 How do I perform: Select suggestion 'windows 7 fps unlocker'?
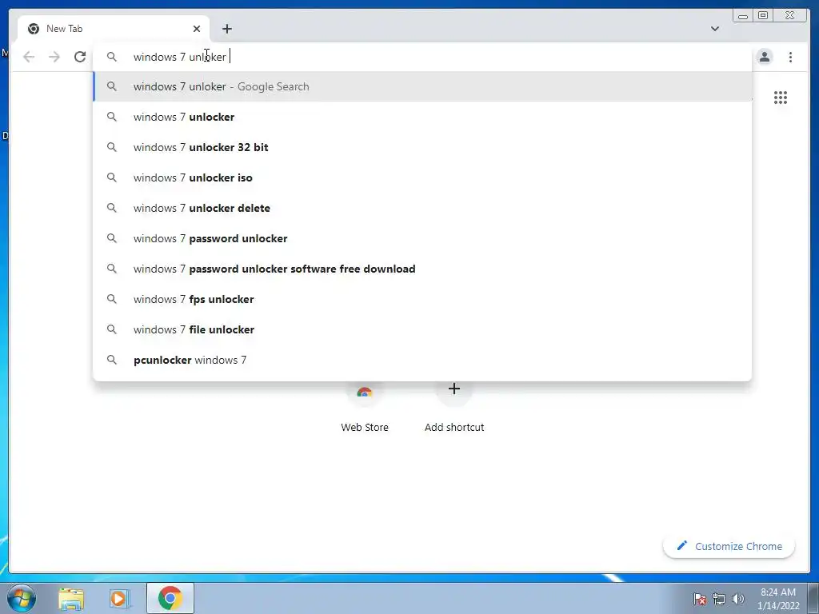coord(422,299)
